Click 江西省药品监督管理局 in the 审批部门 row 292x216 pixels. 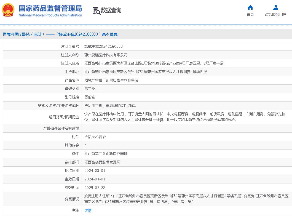click(102, 162)
